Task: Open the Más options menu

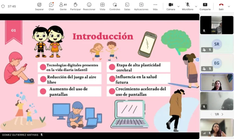Action: (155, 6)
